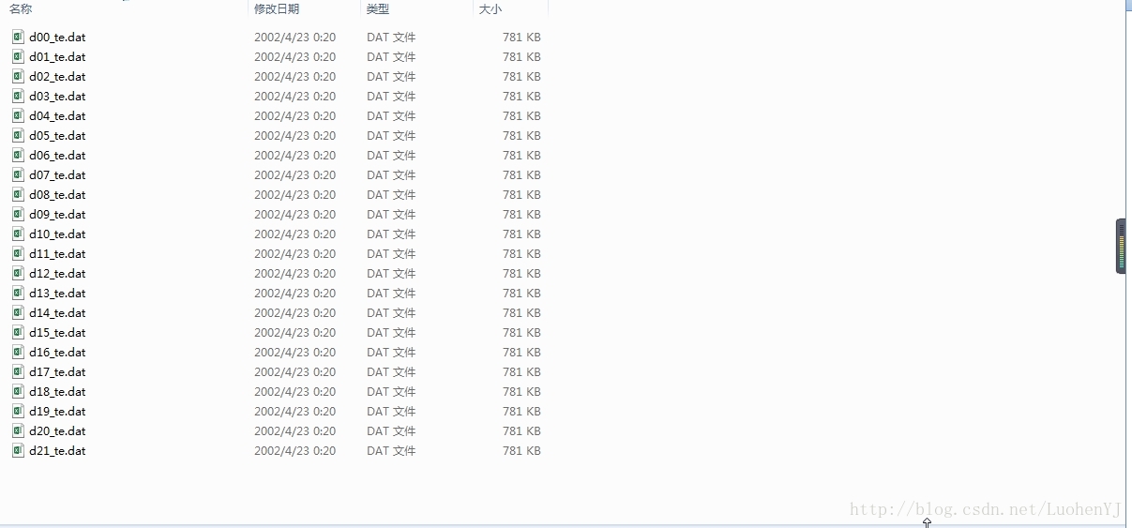Click the DAT 文件 type of d20_te.dat
Image resolution: width=1132 pixels, height=528 pixels.
pos(391,430)
